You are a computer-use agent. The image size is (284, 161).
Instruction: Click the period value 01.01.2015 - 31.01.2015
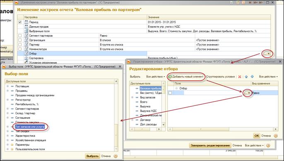162,22
